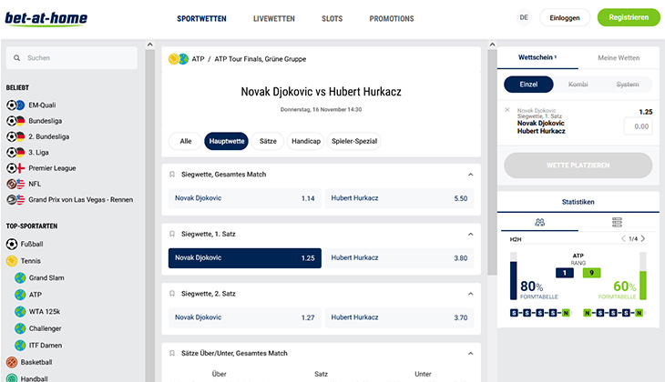Open DE language selector
Image resolution: width=665 pixels, height=382 pixels.
point(524,18)
